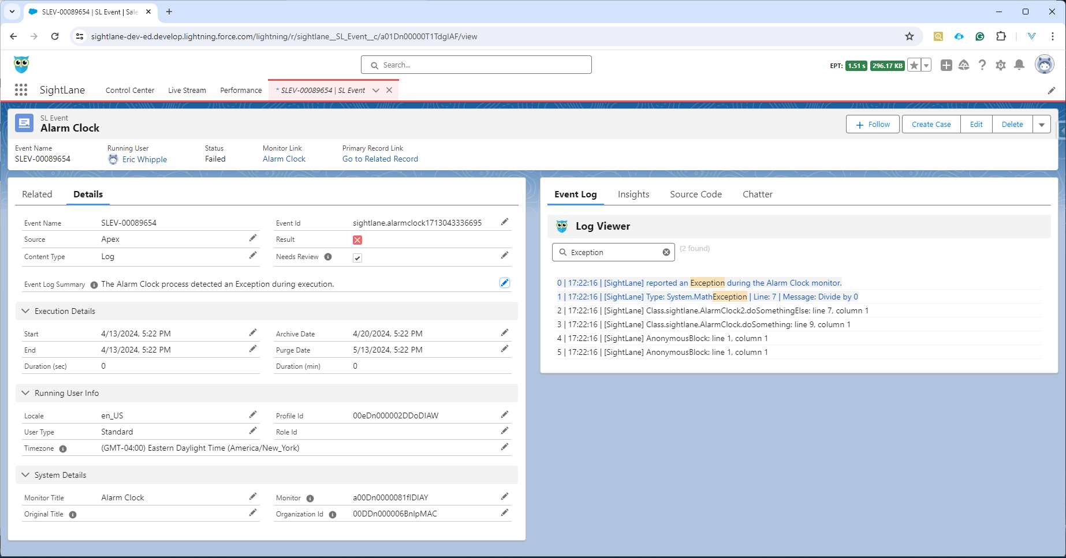Collapse the Running User Info section
The height and width of the screenshot is (558, 1066).
point(266,393)
